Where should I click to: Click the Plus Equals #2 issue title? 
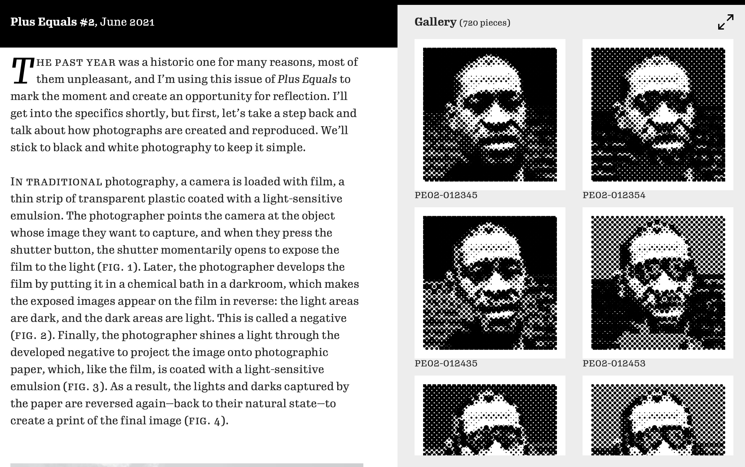[52, 22]
